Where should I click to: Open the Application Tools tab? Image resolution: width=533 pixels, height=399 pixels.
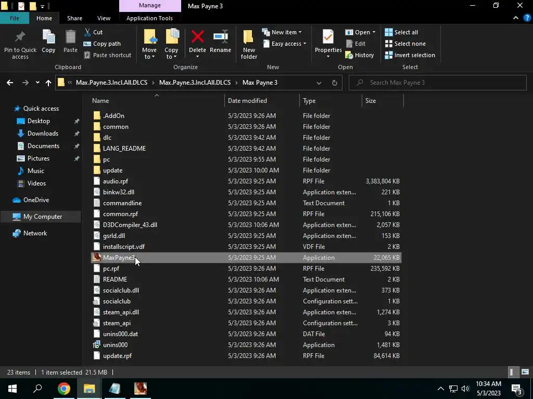coord(149,18)
